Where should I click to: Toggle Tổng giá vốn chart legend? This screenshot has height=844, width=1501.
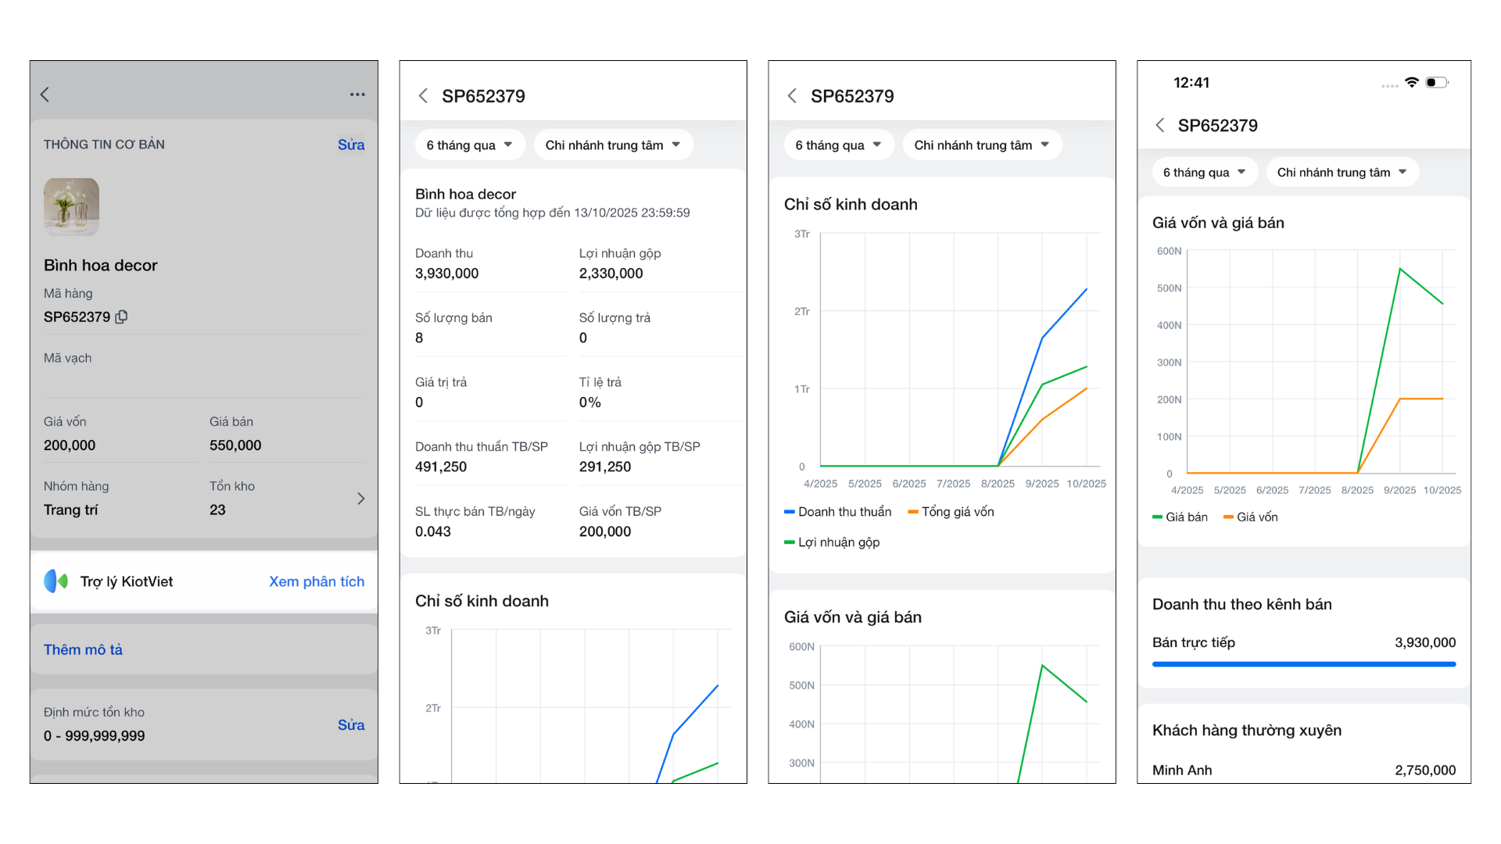point(951,512)
